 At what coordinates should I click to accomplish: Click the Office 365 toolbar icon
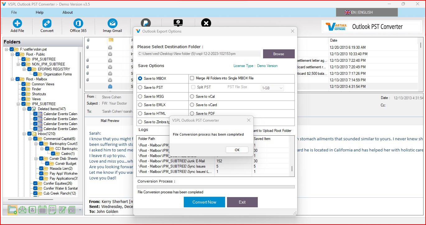78,24
